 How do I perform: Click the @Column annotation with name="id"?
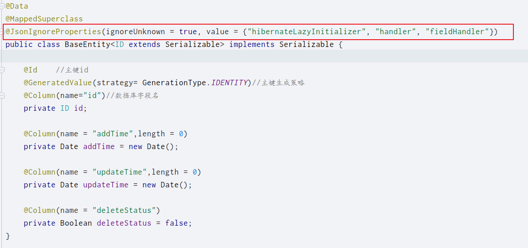click(39, 96)
